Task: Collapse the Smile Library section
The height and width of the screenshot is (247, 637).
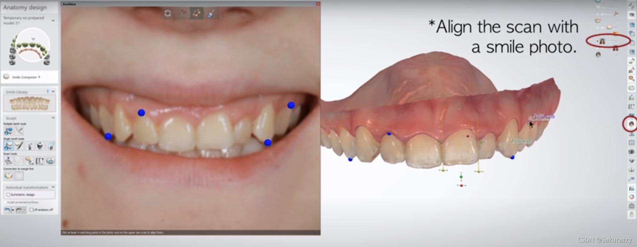Action: tap(53, 91)
